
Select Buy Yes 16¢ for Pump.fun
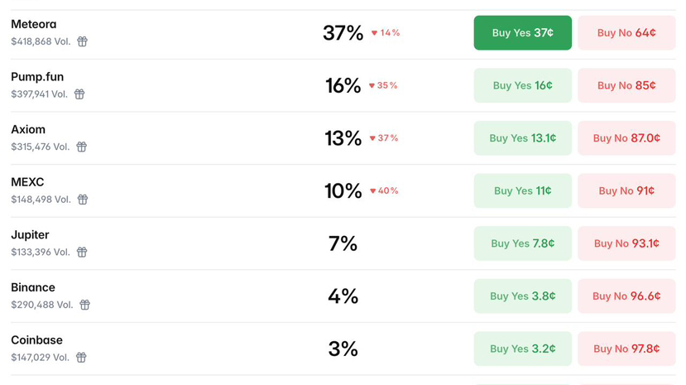coord(522,86)
